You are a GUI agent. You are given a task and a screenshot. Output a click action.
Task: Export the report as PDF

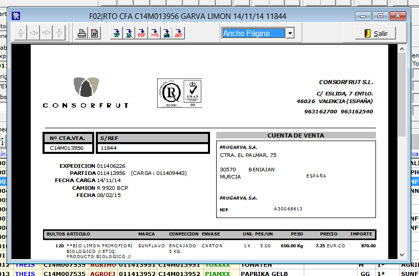[142, 34]
